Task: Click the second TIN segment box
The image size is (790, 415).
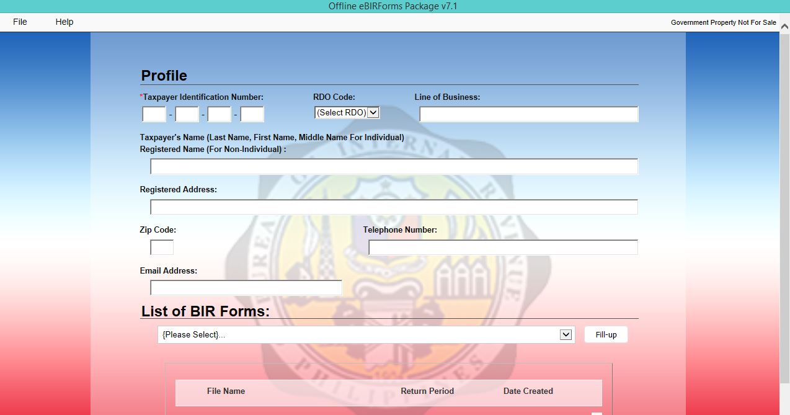Action: pyautogui.click(x=187, y=114)
